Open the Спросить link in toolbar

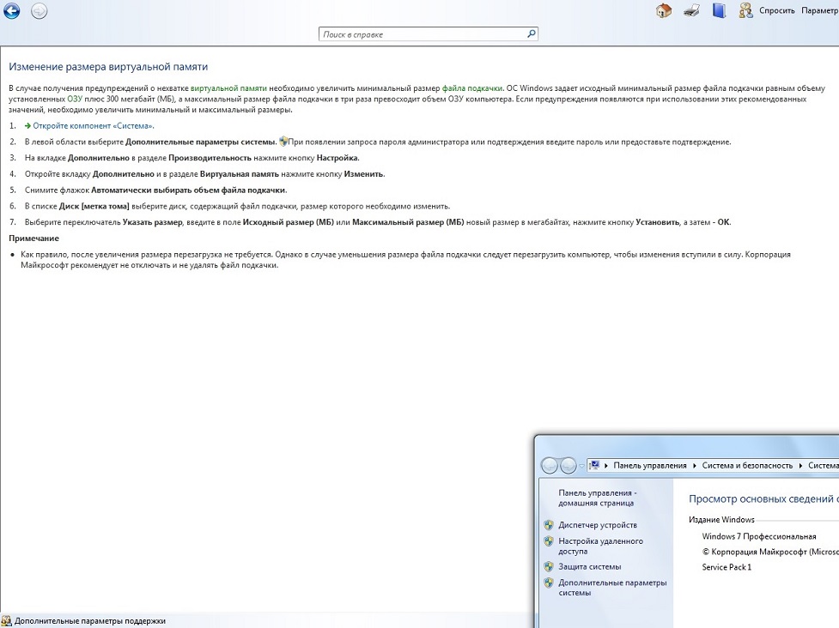pos(777,10)
